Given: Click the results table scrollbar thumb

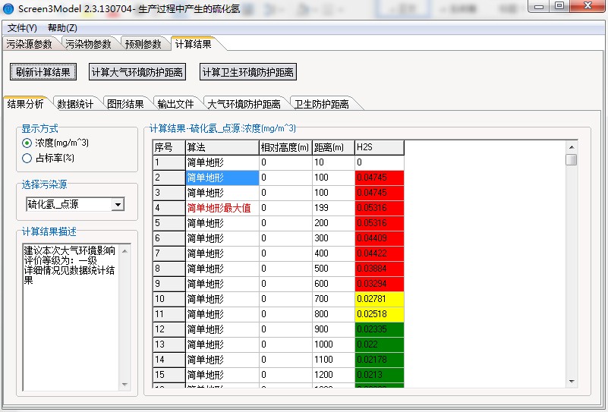Looking at the screenshot, I should [572, 159].
